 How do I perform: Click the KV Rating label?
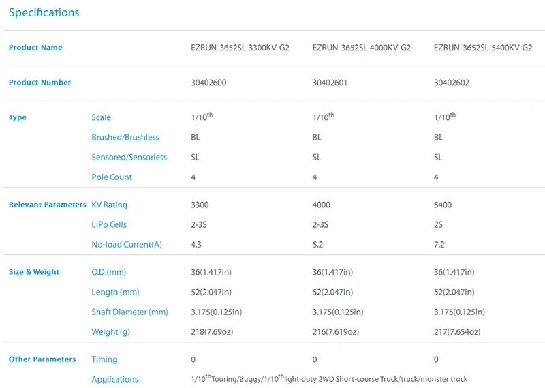pyautogui.click(x=109, y=205)
